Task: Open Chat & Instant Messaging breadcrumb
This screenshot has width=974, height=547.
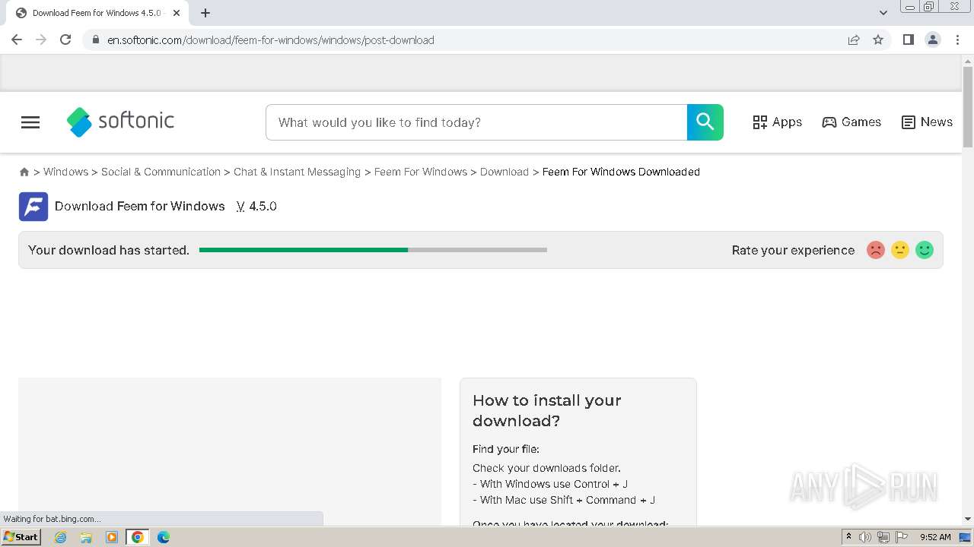Action: (297, 172)
